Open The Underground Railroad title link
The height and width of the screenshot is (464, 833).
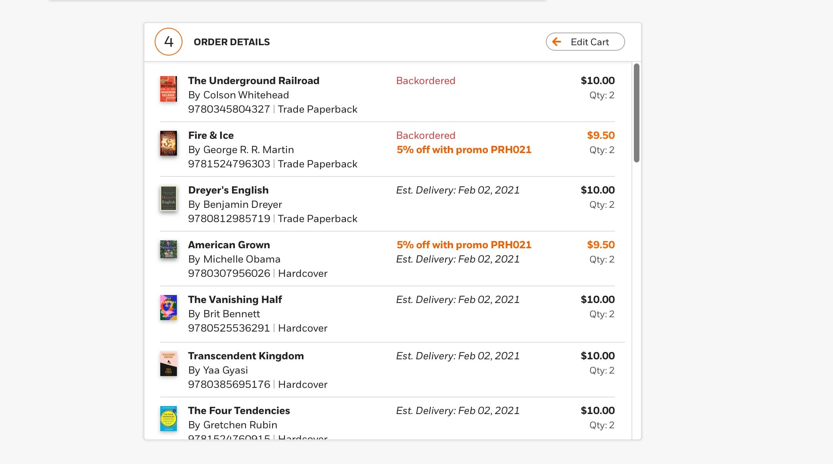click(x=254, y=81)
